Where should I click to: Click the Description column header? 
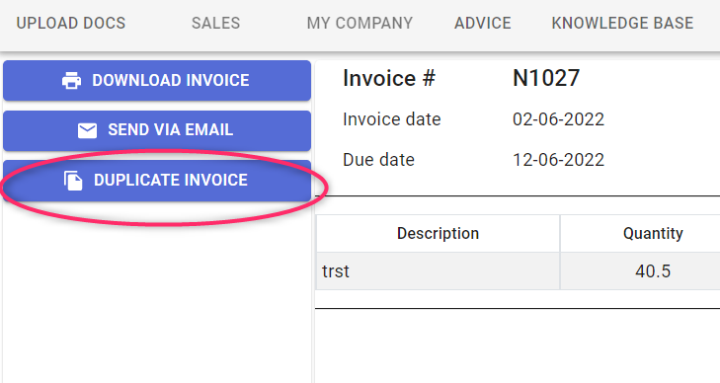439,234
